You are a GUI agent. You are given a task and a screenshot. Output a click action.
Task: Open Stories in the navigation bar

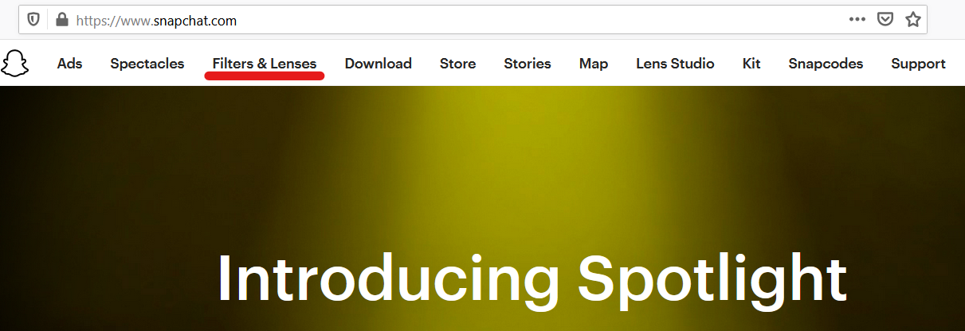[528, 64]
